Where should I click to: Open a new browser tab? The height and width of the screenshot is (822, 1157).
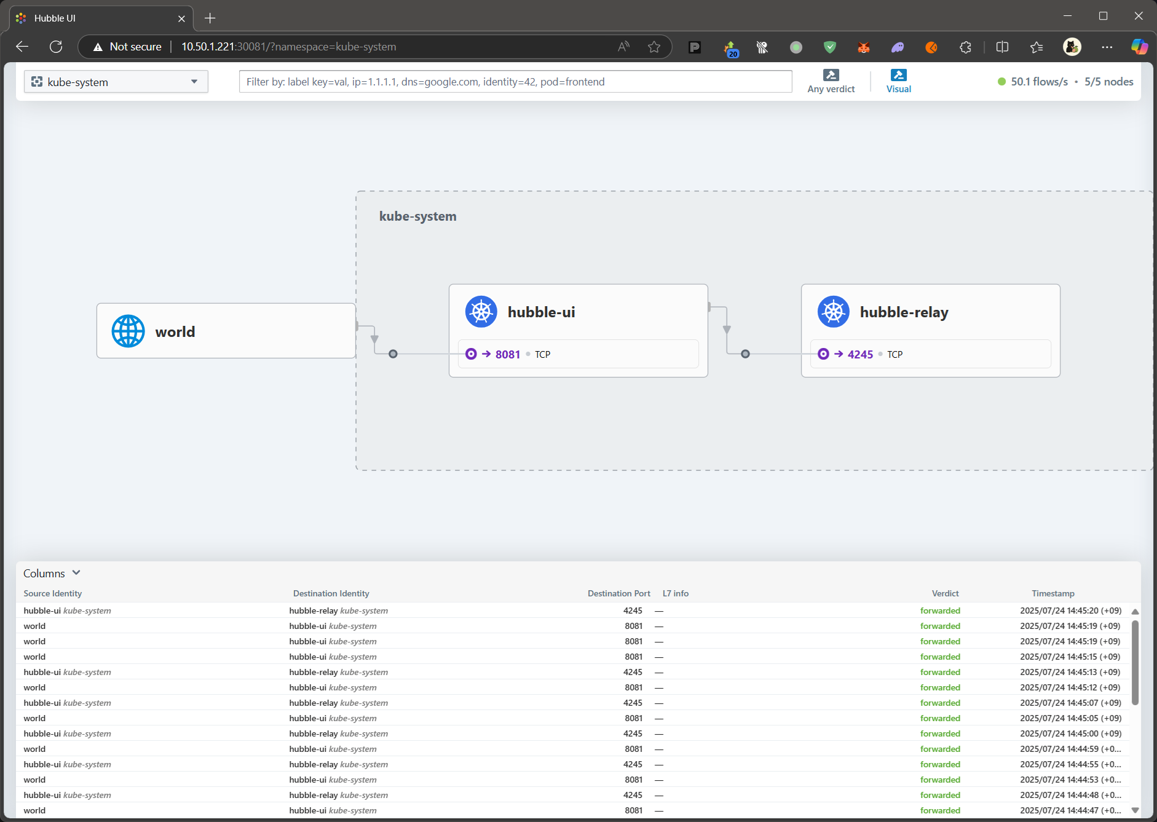(210, 18)
